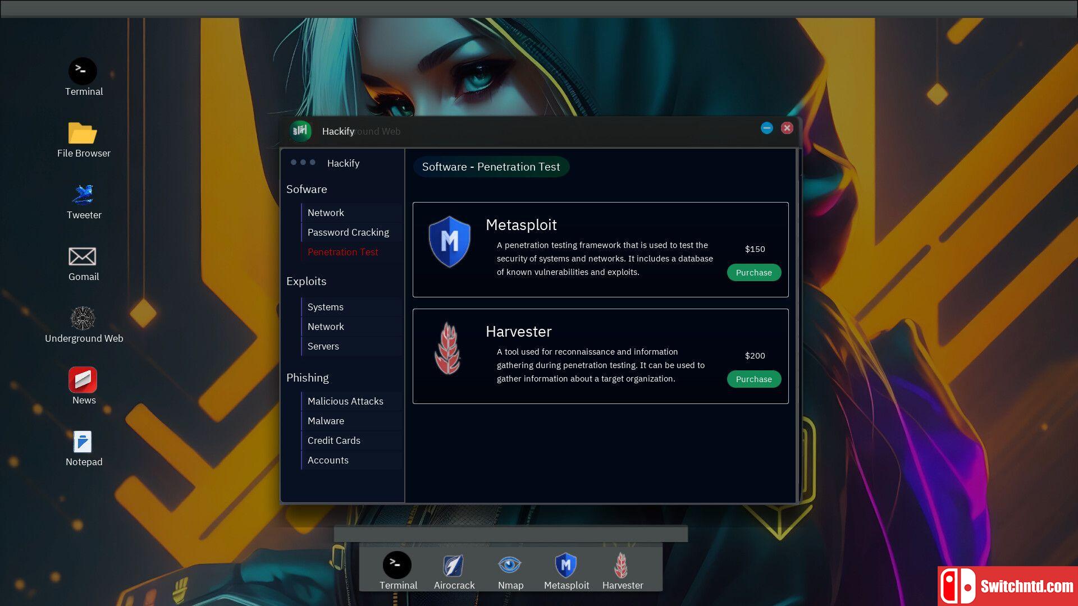The width and height of the screenshot is (1078, 606).
Task: Click the three dots beside Hackify header
Action: click(x=303, y=162)
